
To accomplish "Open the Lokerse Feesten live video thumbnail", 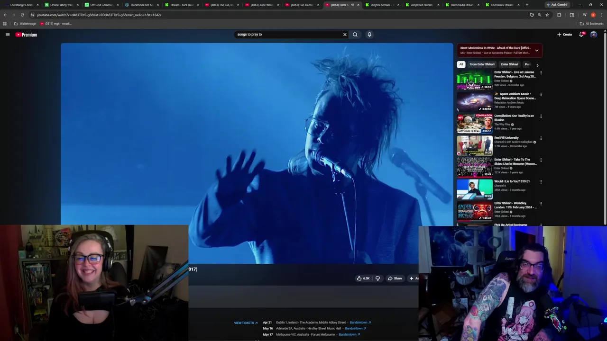I will 475,80.
